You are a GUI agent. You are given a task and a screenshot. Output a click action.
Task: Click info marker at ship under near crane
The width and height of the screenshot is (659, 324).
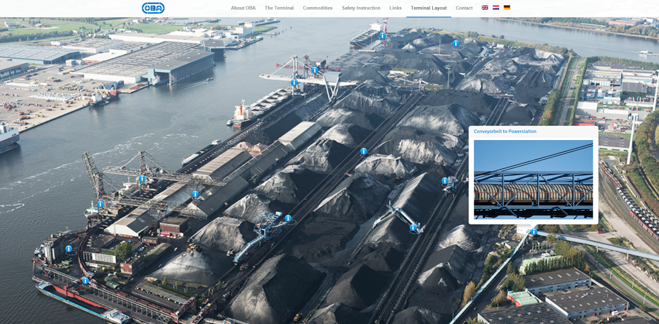(x=100, y=204)
